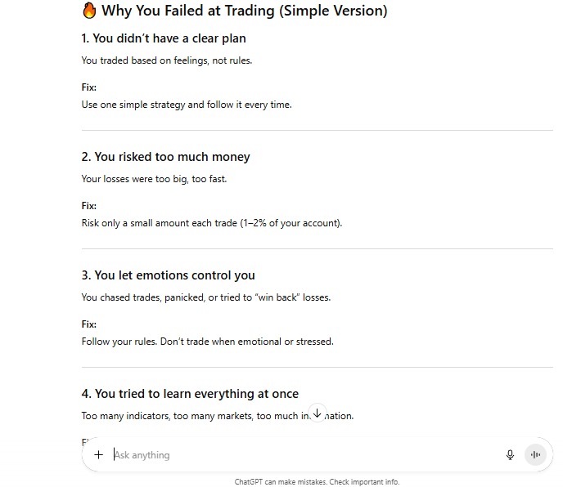The image size is (563, 487).
Task: Click the "Why You Failed at Trading" title
Action: tap(244, 11)
